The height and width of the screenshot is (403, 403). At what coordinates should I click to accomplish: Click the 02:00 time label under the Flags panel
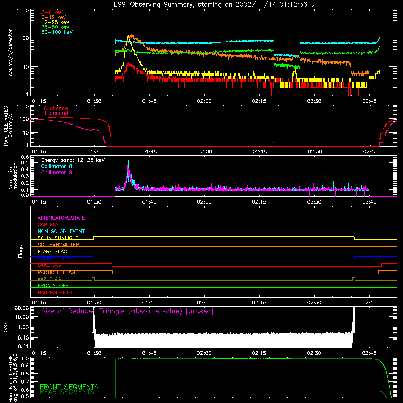(x=204, y=303)
